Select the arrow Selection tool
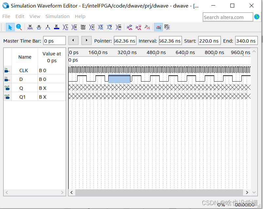263x209 pixels. tap(10, 27)
